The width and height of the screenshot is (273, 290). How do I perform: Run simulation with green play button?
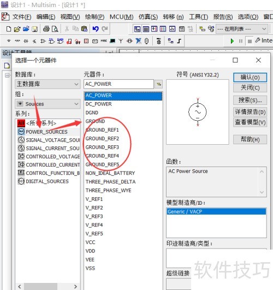tap(232, 41)
